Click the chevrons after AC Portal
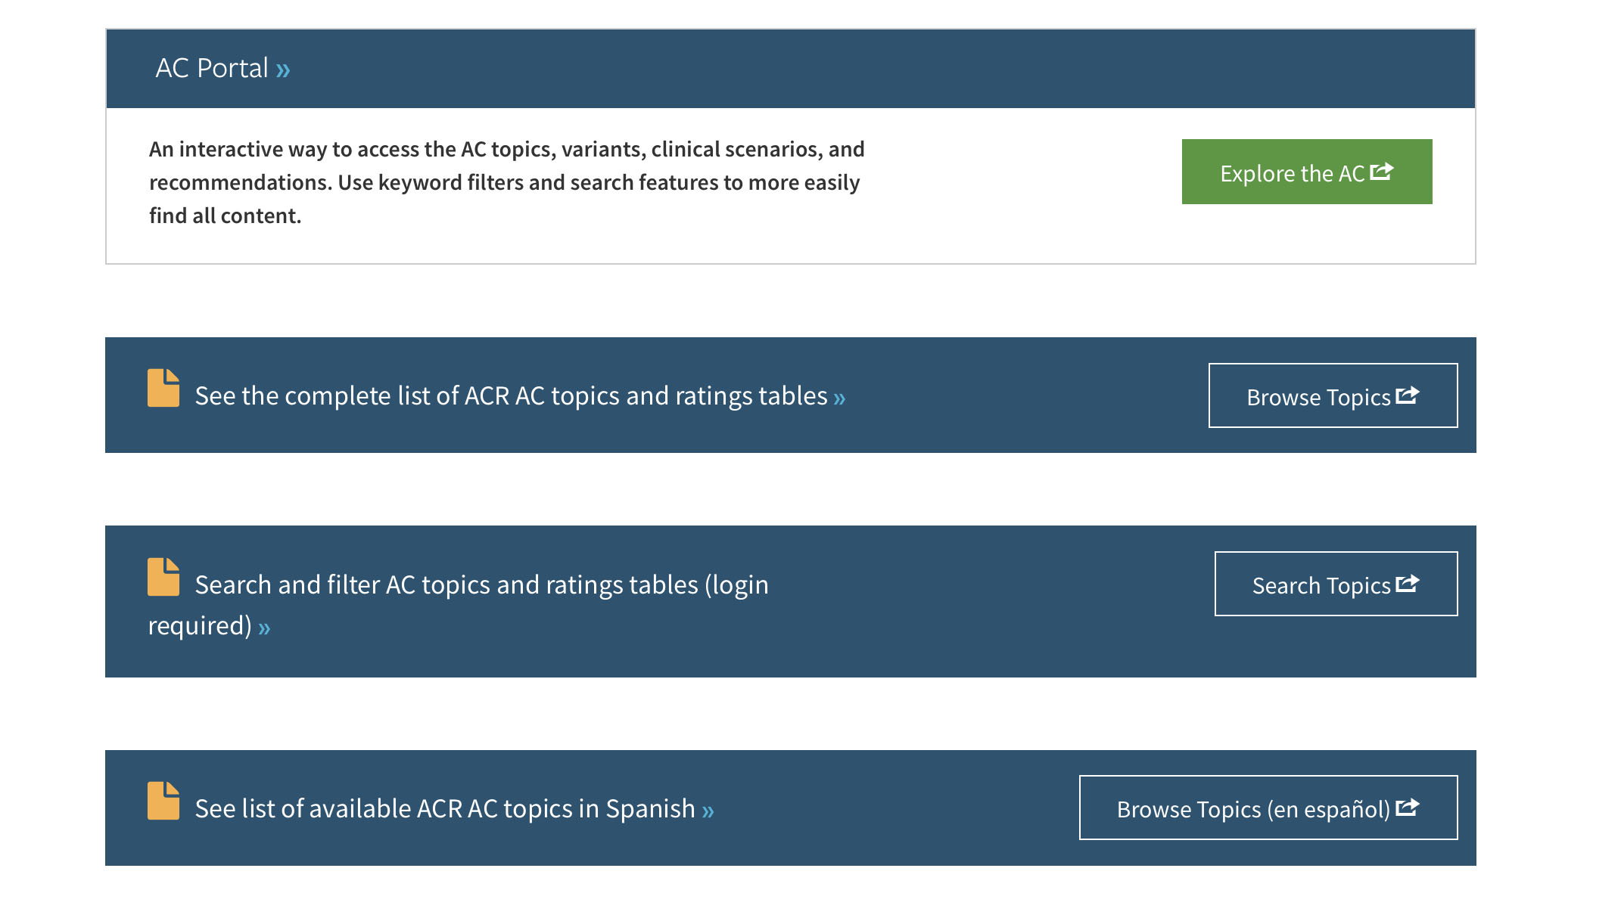 pyautogui.click(x=283, y=71)
